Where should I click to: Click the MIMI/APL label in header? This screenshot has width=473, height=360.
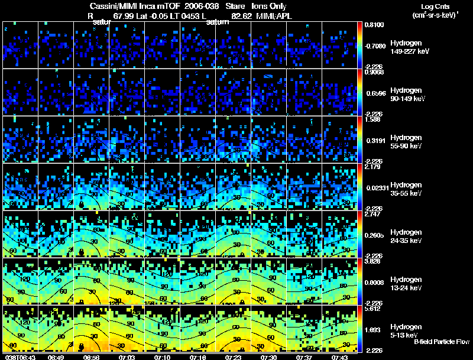pos(274,16)
